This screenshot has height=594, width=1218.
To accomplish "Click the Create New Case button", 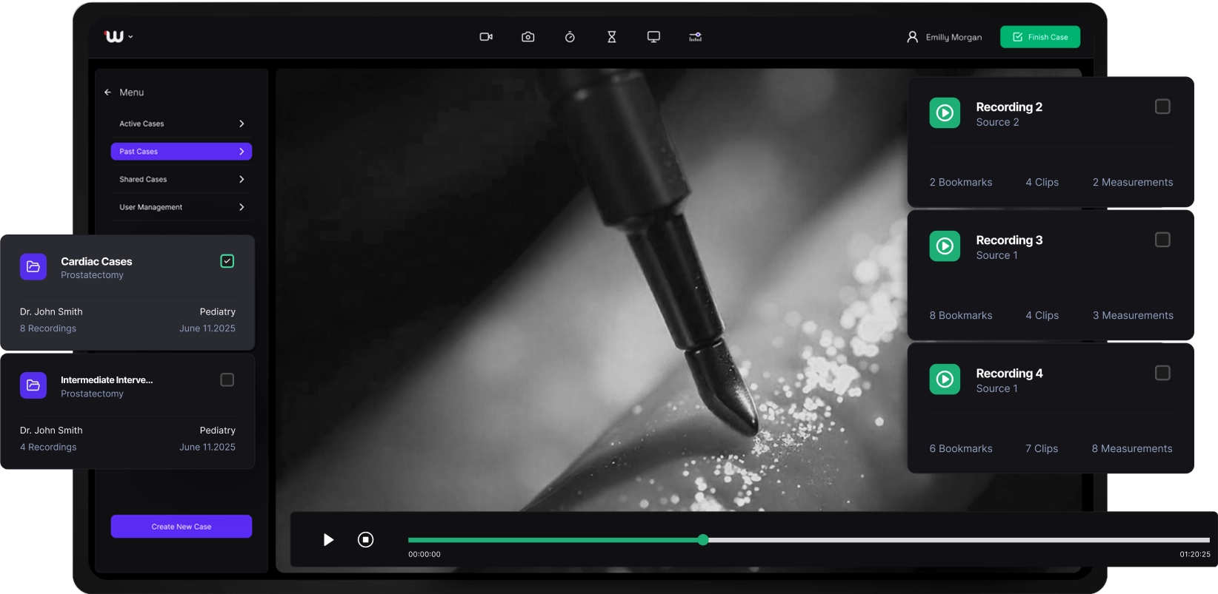I will (x=181, y=527).
